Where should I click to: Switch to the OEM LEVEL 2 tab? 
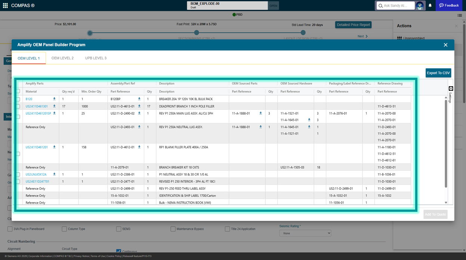[62, 58]
